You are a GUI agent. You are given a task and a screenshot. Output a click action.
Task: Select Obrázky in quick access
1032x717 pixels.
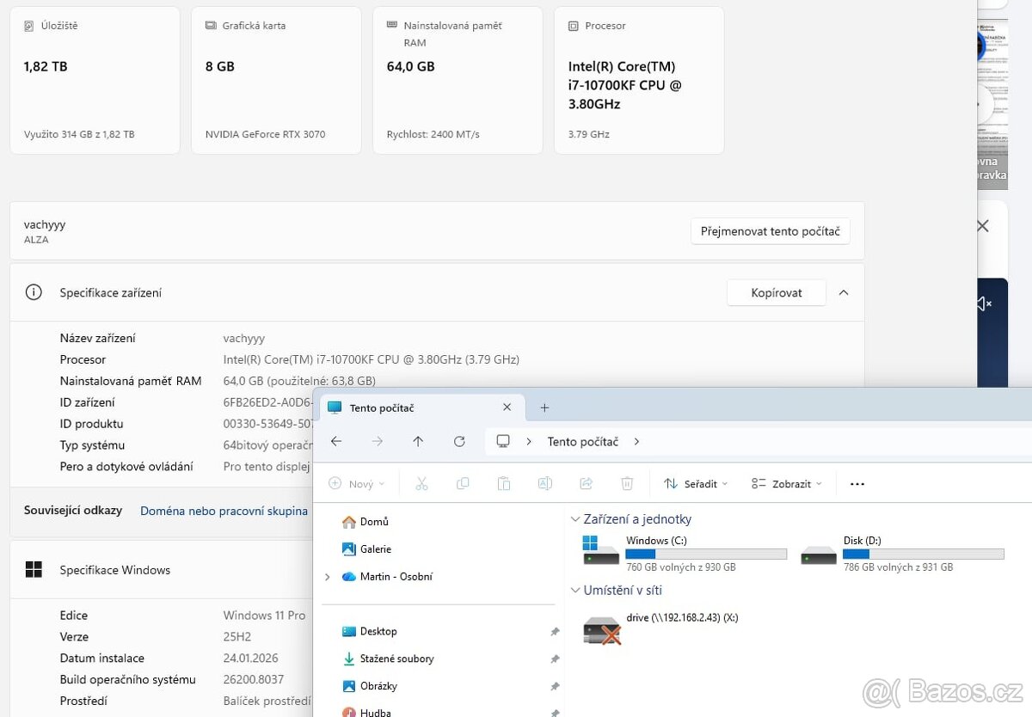(x=370, y=687)
